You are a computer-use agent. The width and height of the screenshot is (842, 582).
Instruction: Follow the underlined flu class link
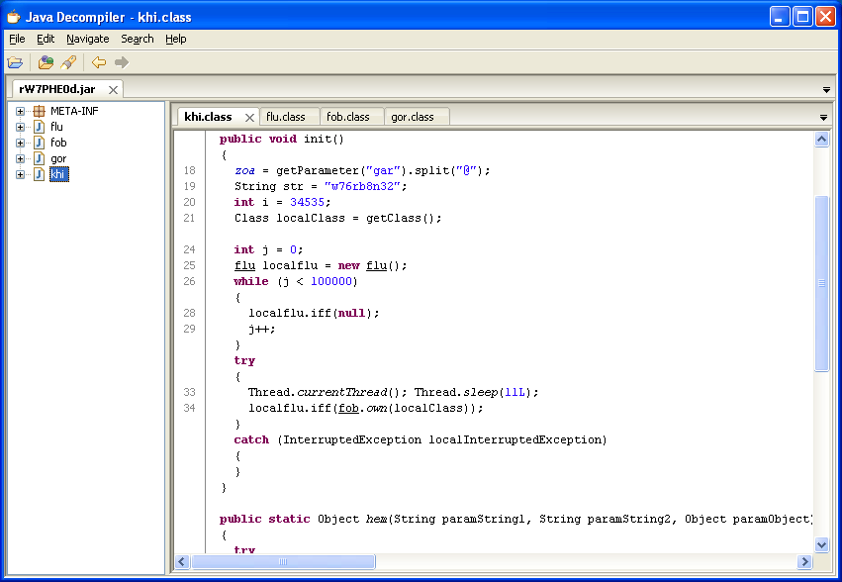[243, 265]
